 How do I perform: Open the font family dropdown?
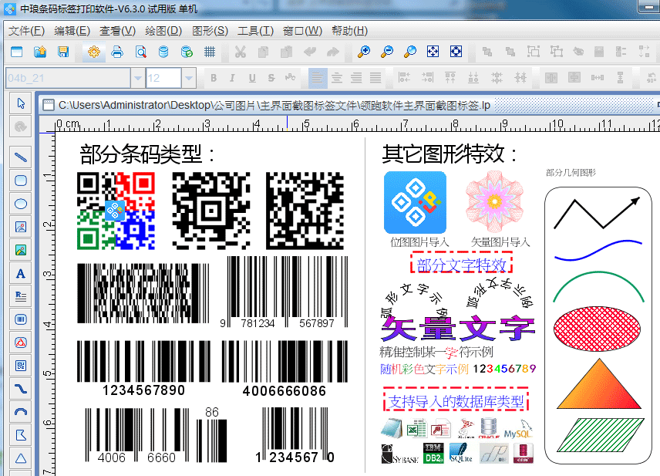(x=136, y=78)
